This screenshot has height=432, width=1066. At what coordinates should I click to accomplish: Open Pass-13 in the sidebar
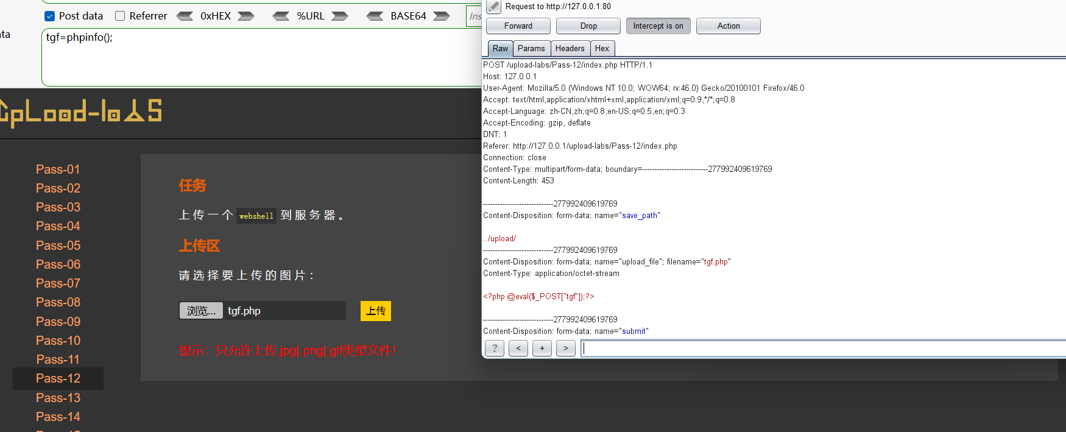point(58,398)
